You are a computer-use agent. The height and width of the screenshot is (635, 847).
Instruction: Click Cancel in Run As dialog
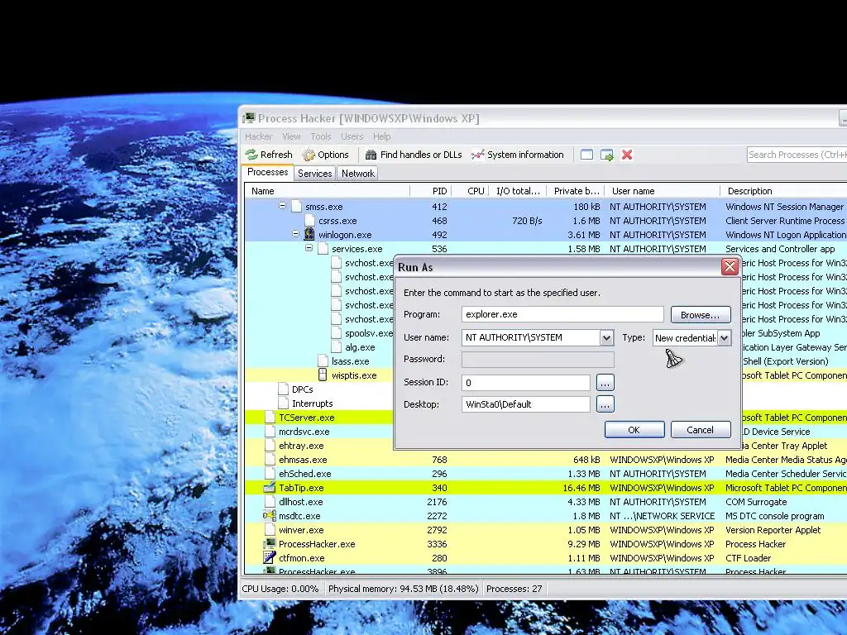700,430
